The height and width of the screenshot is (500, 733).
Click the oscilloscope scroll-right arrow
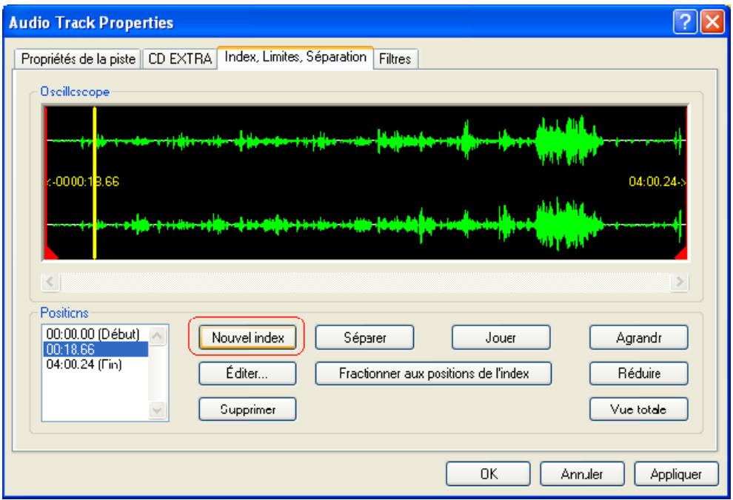pyautogui.click(x=679, y=282)
